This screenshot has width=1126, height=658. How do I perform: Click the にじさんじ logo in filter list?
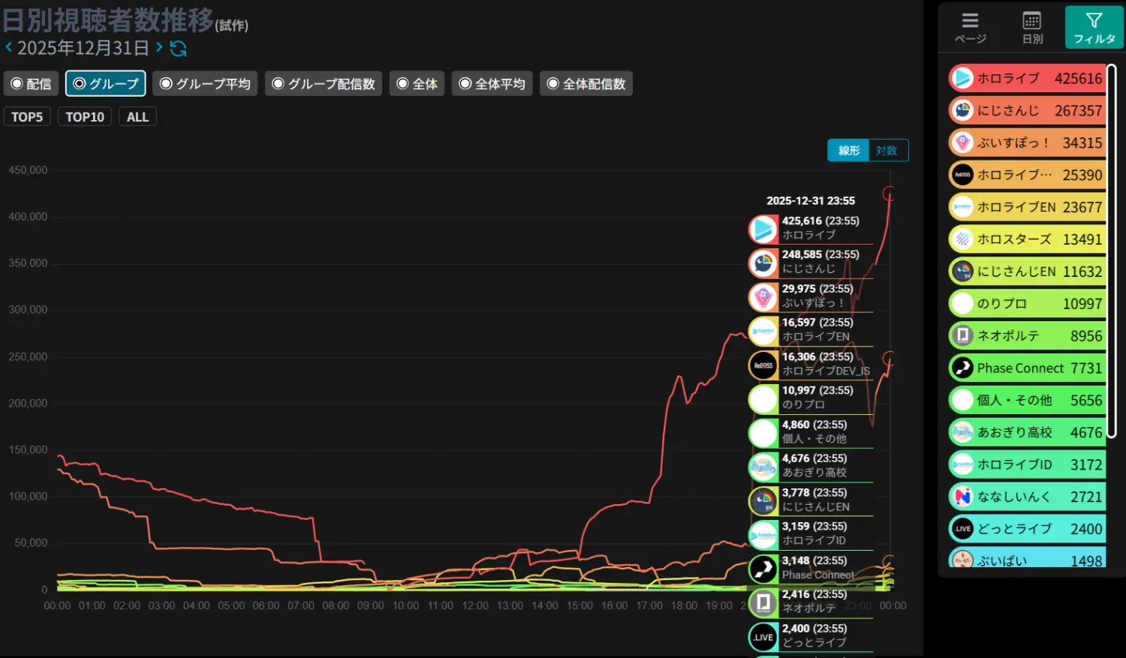coord(962,110)
